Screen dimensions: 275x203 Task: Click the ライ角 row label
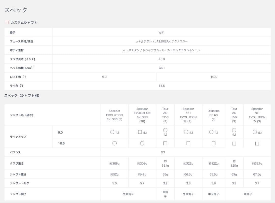click(x=16, y=86)
